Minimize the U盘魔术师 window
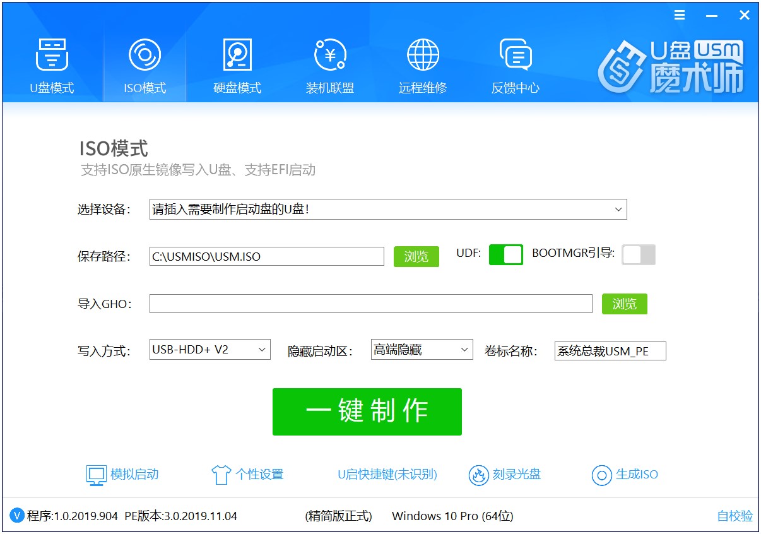Viewport: 761px width, 534px height. click(712, 15)
